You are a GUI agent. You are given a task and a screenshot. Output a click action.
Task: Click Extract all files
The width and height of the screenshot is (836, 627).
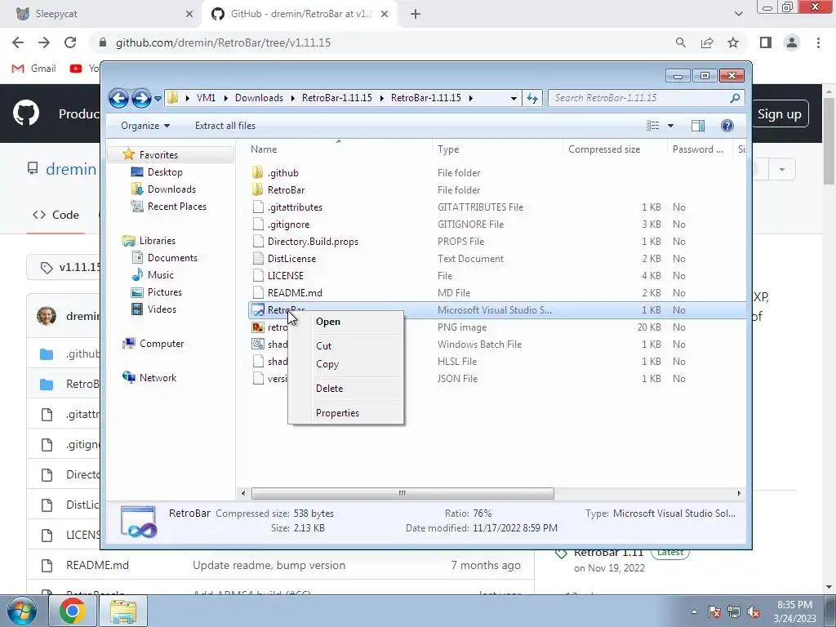click(x=225, y=126)
